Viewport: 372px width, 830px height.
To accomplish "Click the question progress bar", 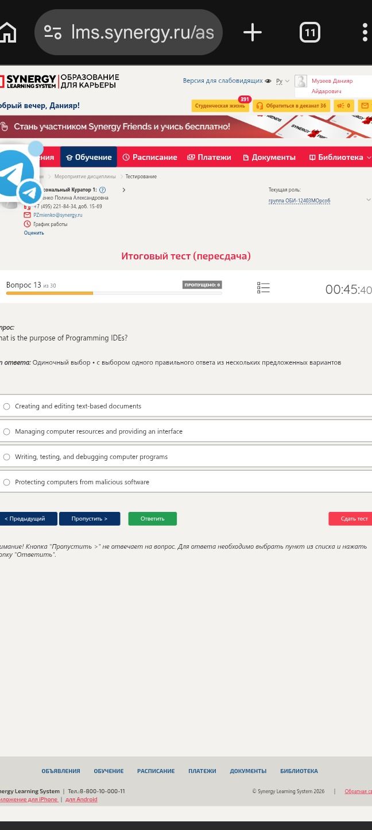I will point(114,293).
